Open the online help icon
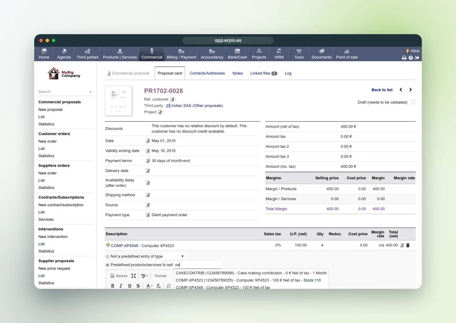 [x=411, y=58]
